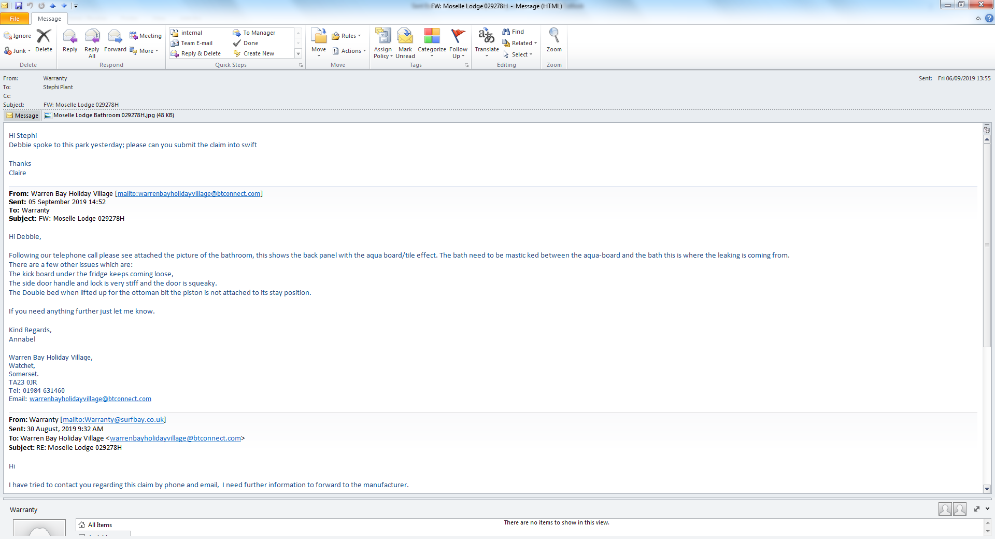
Task: Click the Undo icon in title bar
Action: [x=30, y=6]
